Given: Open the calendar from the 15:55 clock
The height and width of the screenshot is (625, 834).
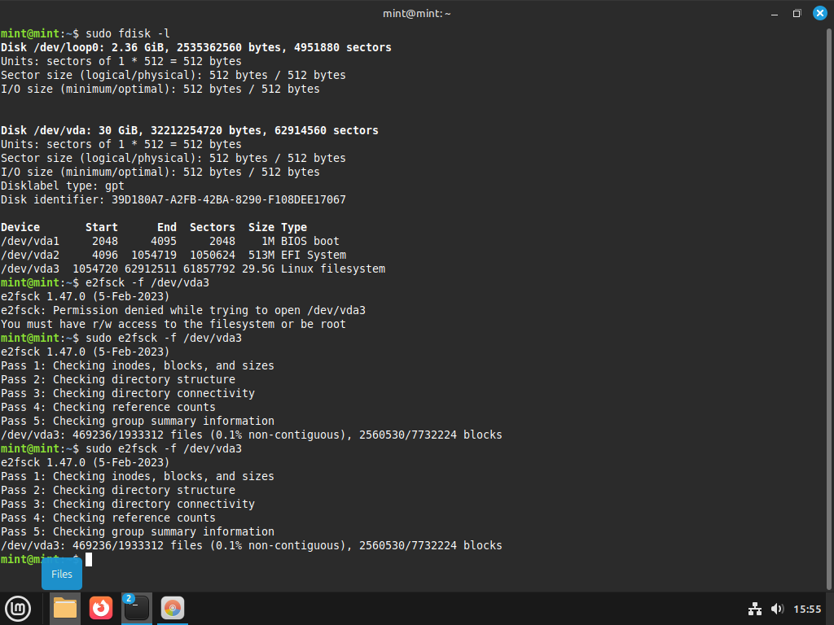Looking at the screenshot, I should click(807, 609).
